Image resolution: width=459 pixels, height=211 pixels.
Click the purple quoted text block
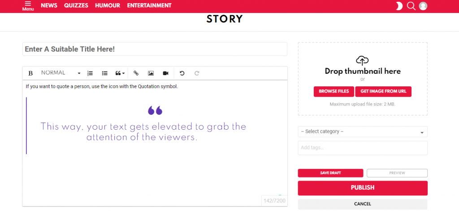click(143, 132)
